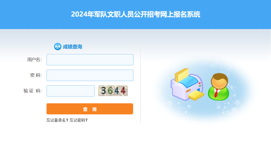Click the printer's red and green indicator lights
Viewport: 271px width, 148px height.
click(x=200, y=84)
